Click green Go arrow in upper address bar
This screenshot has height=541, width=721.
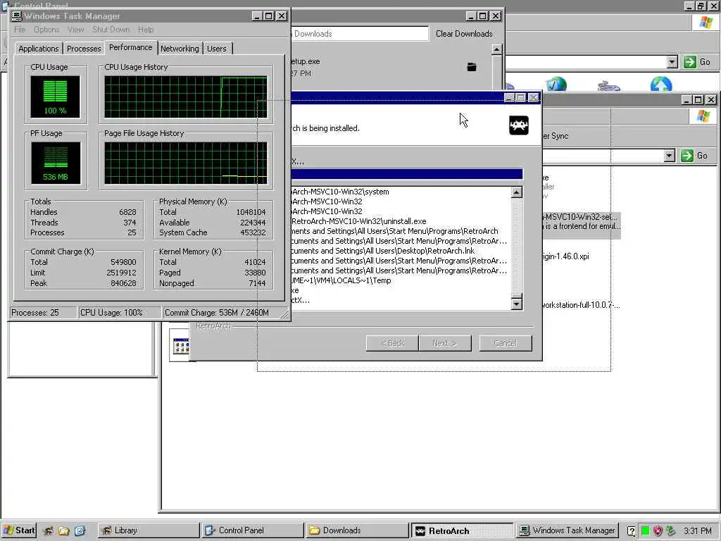coord(689,62)
